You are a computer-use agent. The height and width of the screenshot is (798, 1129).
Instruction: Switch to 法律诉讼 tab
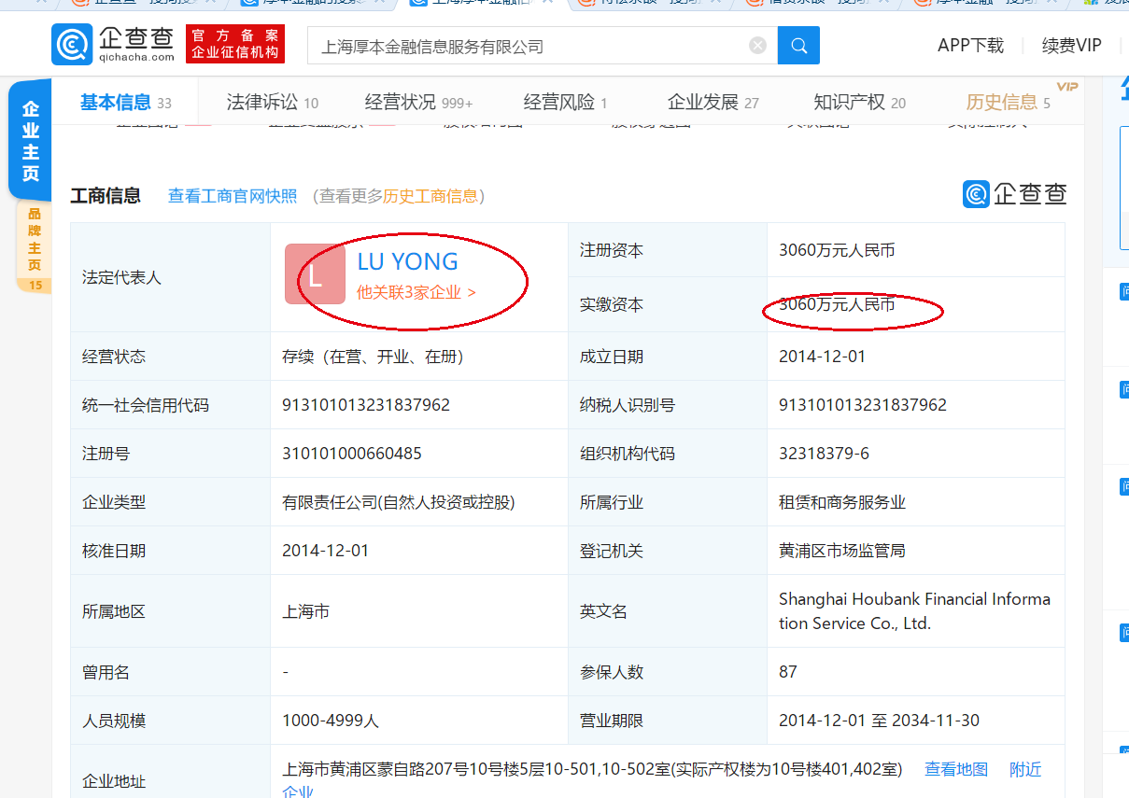click(x=272, y=103)
